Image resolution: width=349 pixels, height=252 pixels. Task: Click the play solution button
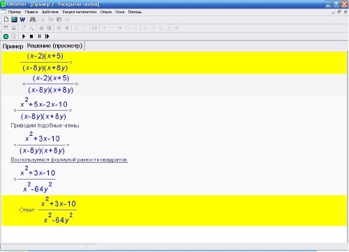pos(24,36)
